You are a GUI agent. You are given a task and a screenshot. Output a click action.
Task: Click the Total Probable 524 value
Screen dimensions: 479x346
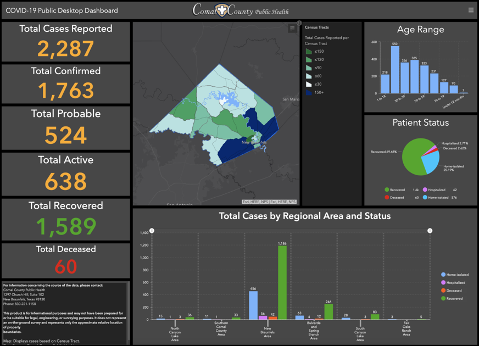(x=66, y=135)
